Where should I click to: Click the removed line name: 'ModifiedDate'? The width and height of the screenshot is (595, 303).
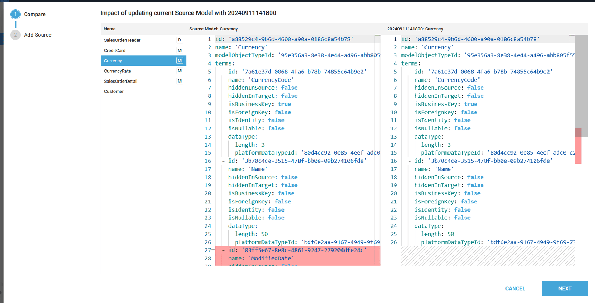[x=261, y=258]
